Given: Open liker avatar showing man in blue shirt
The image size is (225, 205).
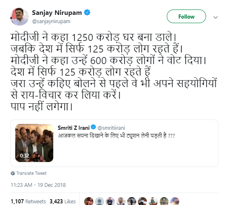Looking at the screenshot, I should [x=110, y=201].
